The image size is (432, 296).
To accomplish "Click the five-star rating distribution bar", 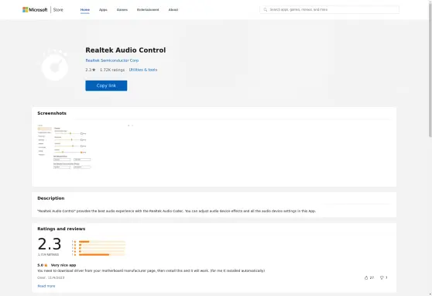I will coord(101,242).
